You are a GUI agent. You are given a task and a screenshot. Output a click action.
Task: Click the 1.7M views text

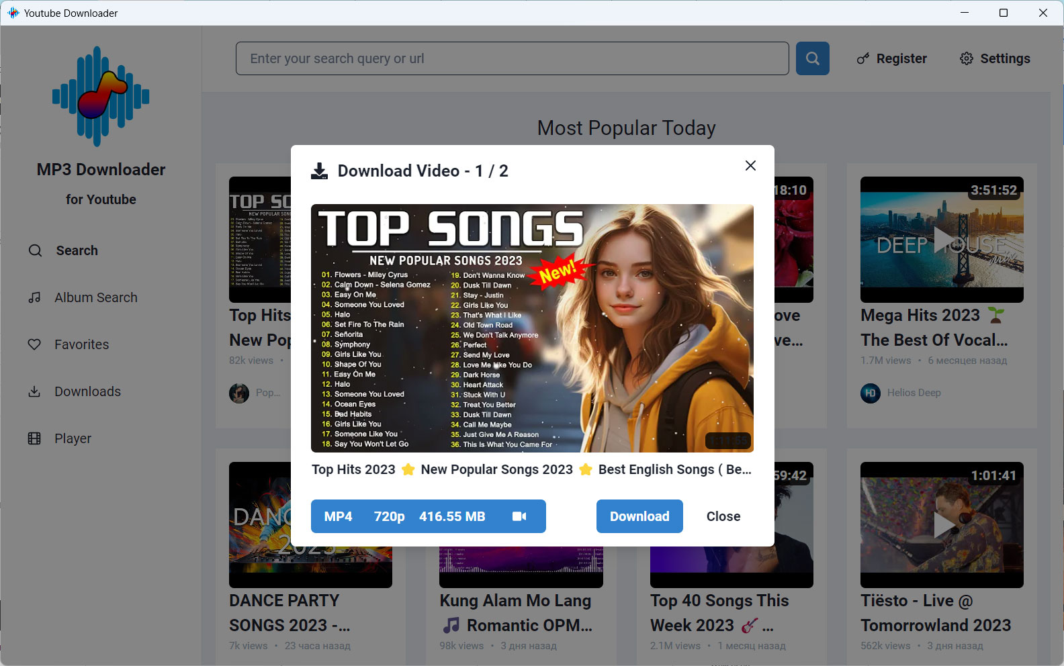[886, 361]
